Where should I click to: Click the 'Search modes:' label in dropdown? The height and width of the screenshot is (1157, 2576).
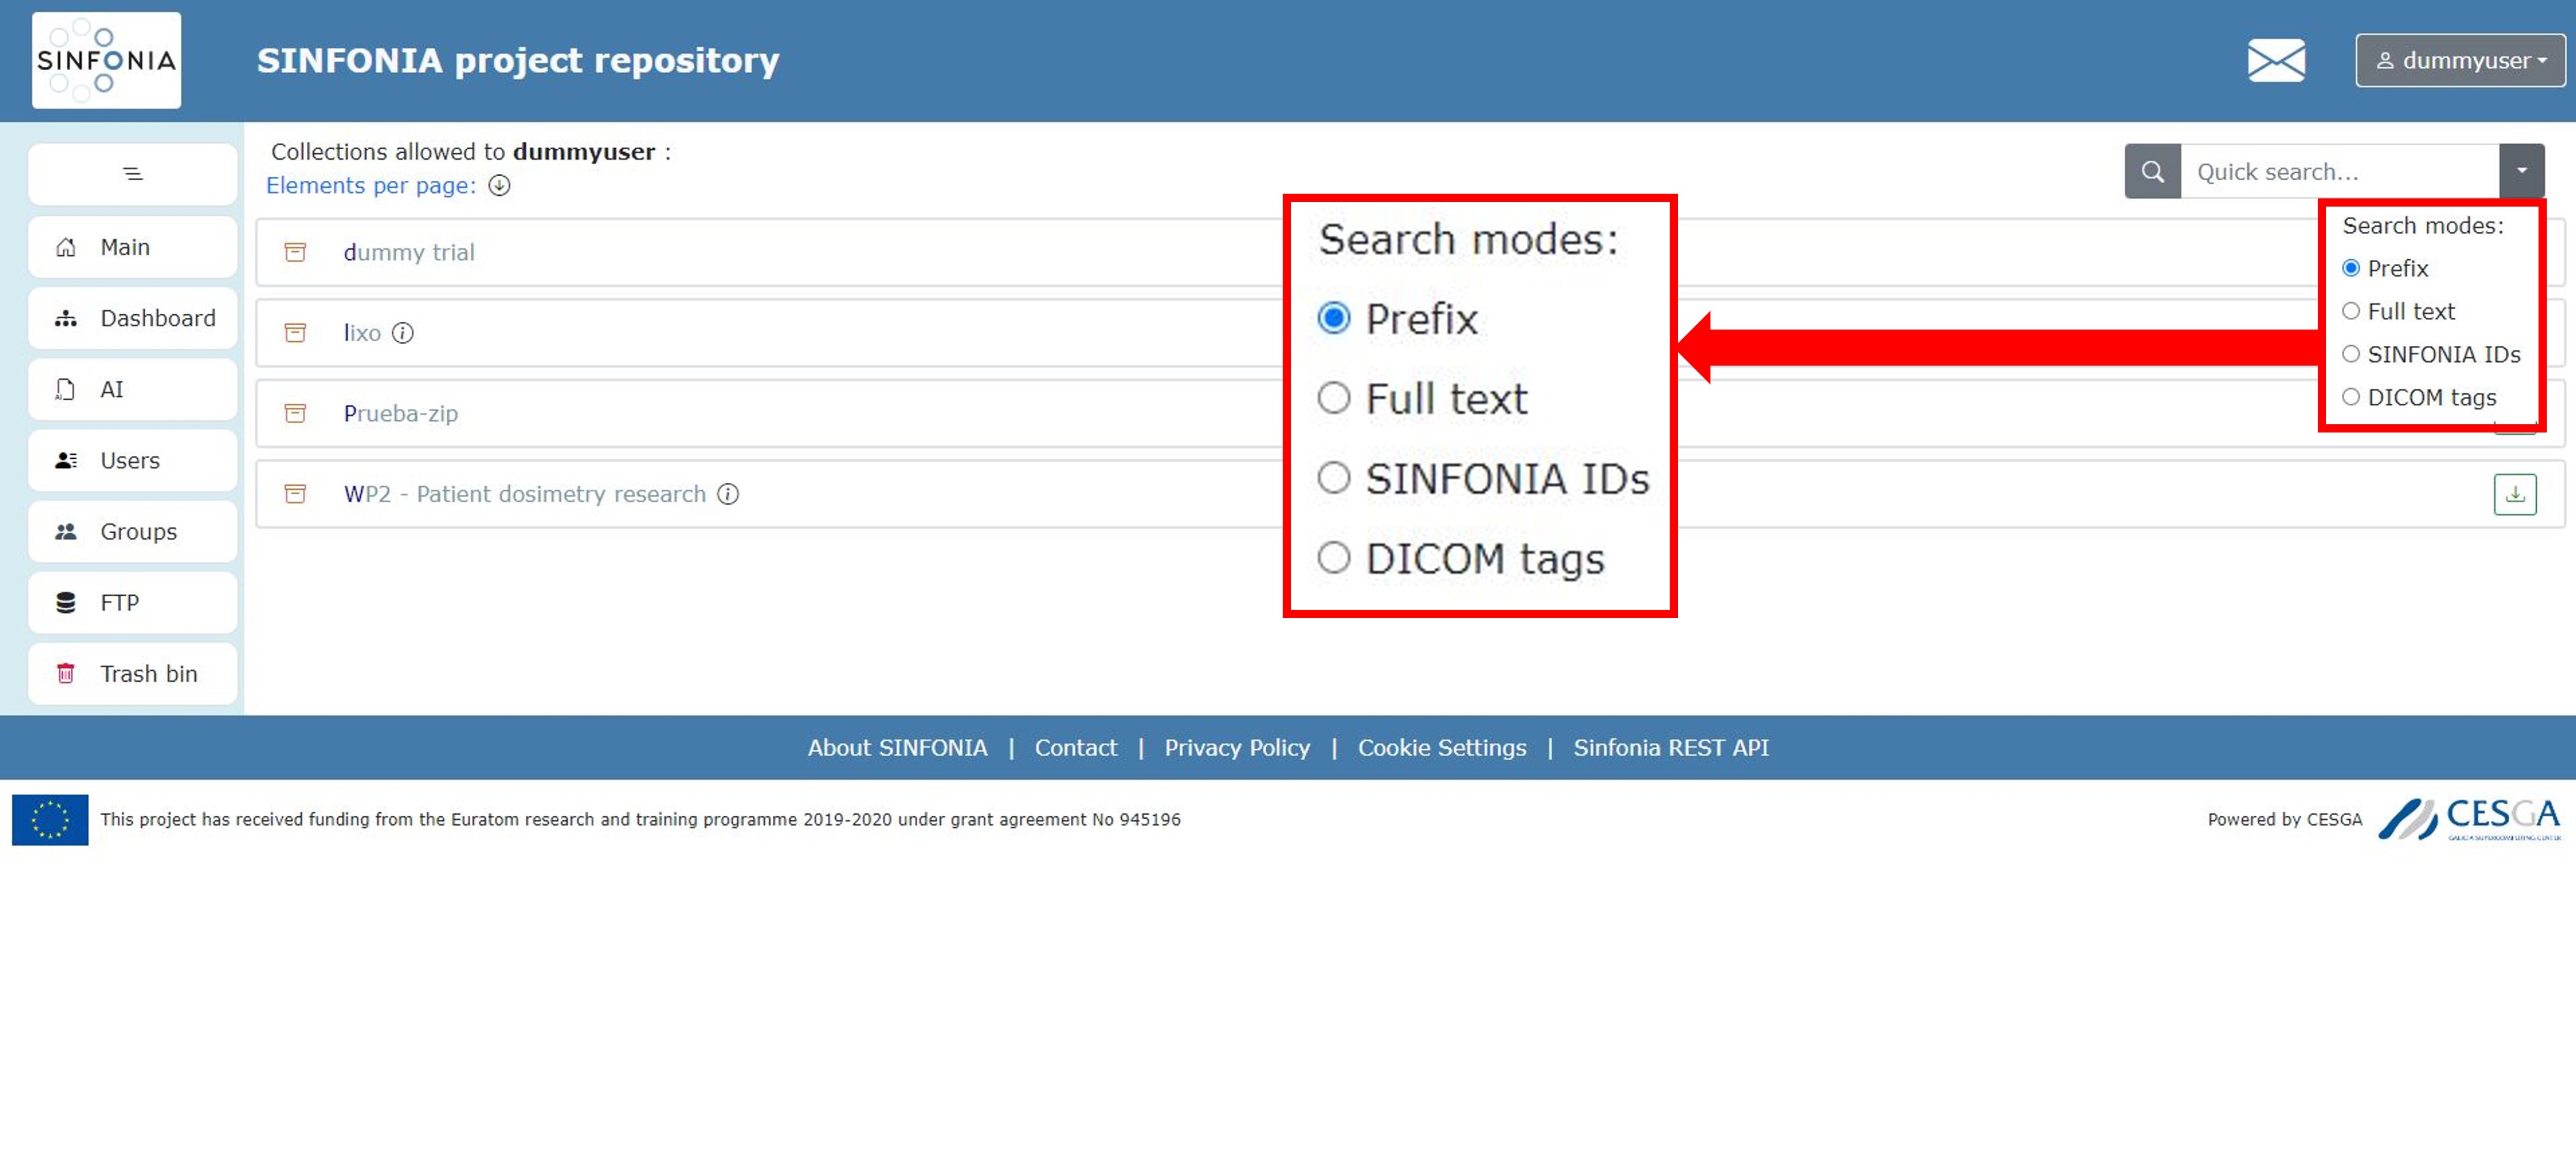pyautogui.click(x=2422, y=225)
